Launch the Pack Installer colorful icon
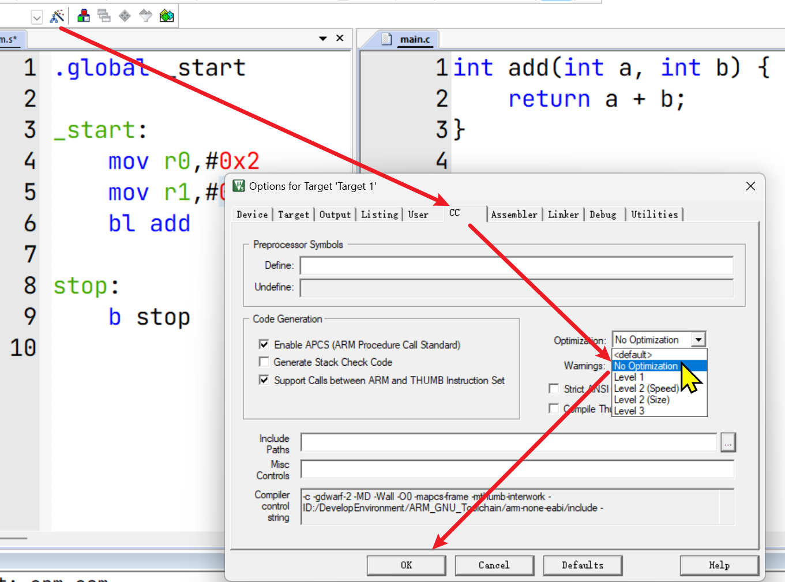Image resolution: width=785 pixels, height=582 pixels. 167,16
